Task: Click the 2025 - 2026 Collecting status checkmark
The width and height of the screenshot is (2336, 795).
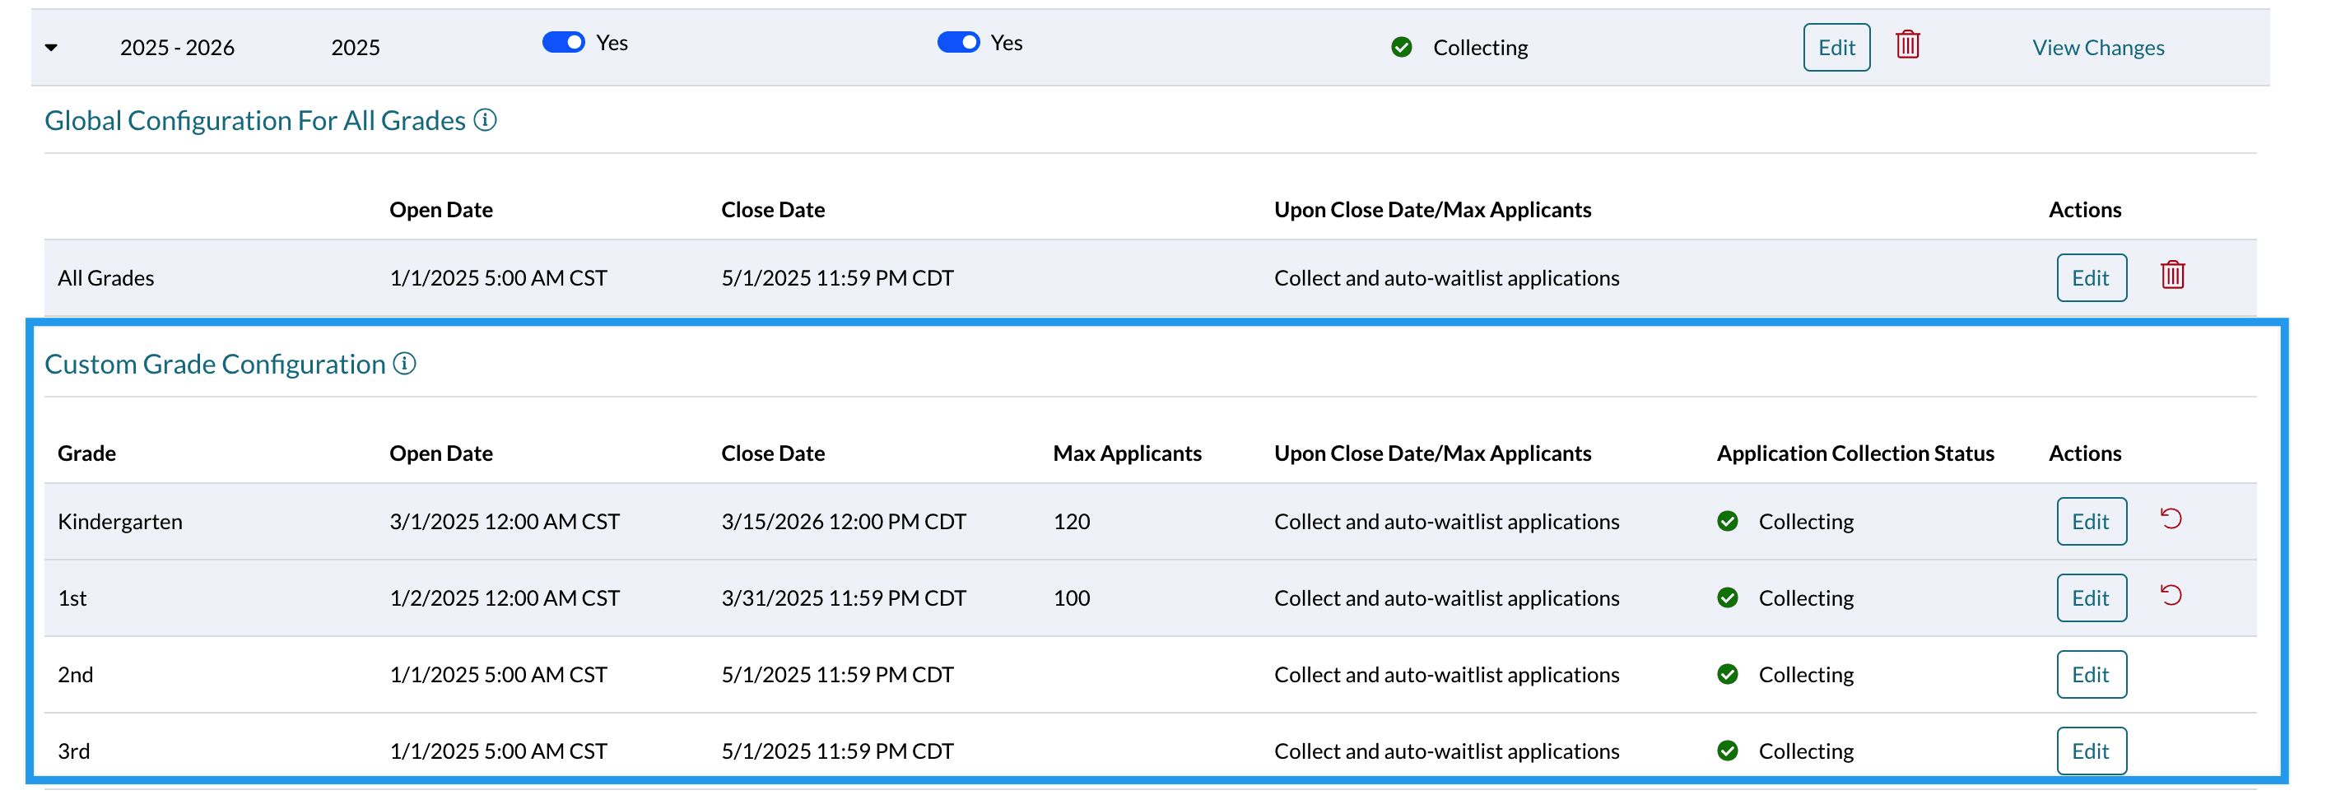Action: point(1401,47)
